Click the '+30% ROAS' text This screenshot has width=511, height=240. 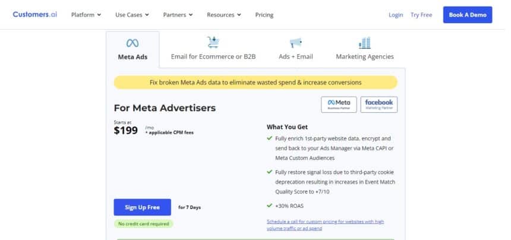(x=289, y=206)
